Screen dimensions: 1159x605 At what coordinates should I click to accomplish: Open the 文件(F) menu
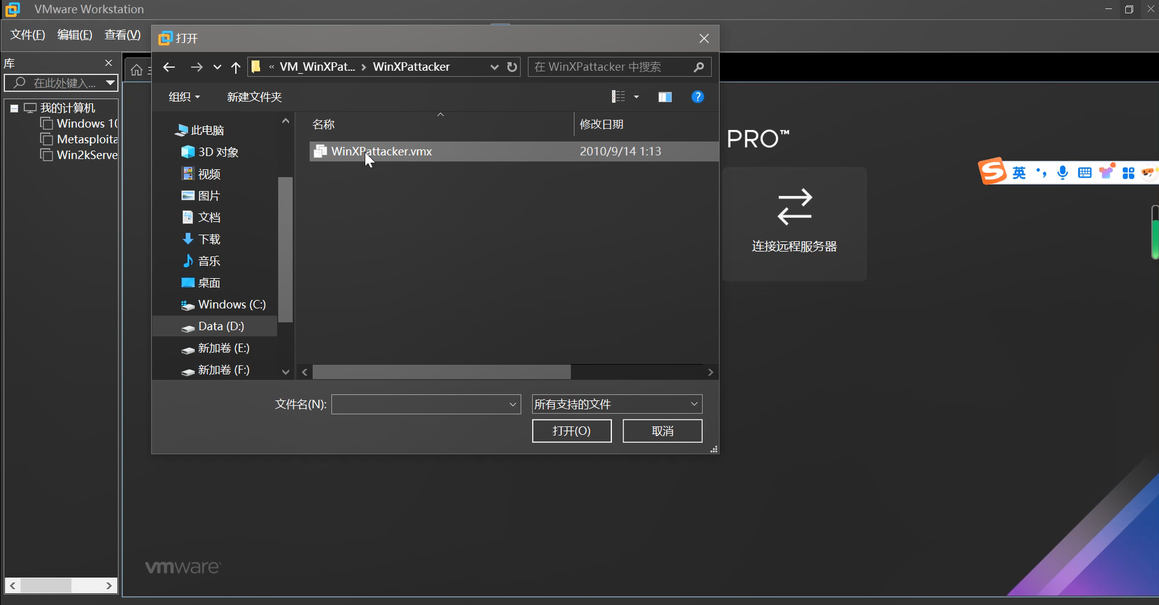click(27, 35)
